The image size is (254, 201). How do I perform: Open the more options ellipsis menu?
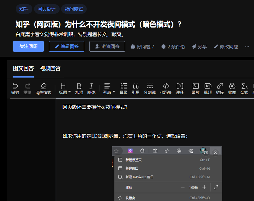[247, 47]
